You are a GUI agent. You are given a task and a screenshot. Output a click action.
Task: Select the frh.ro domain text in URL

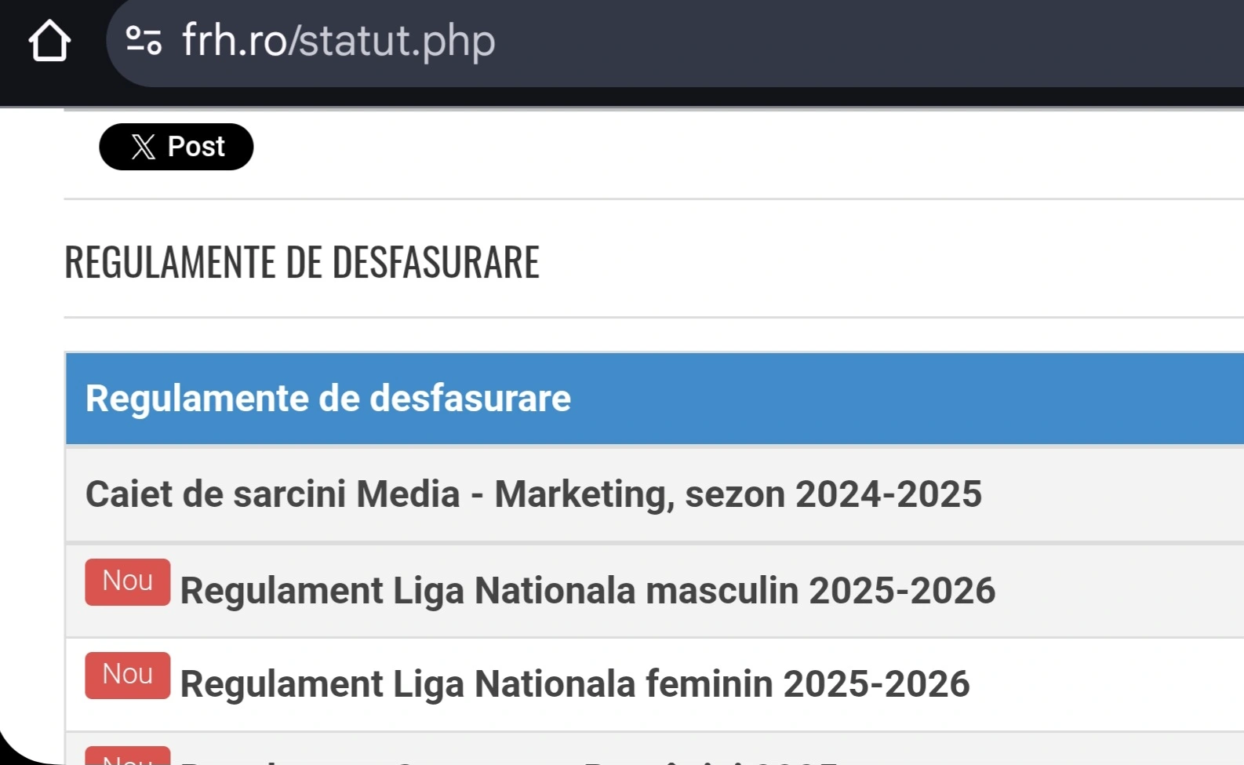tap(234, 41)
